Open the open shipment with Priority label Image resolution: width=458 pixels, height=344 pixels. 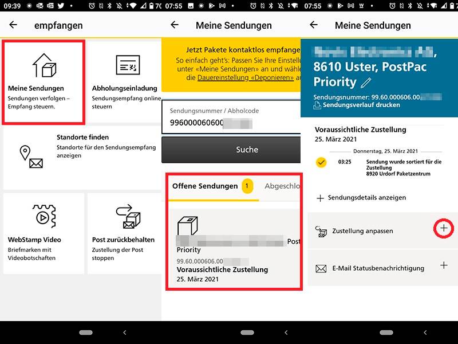tap(229, 249)
